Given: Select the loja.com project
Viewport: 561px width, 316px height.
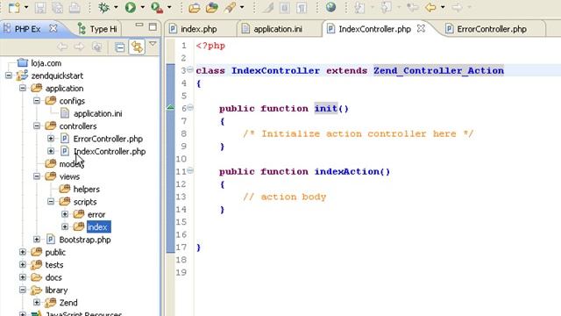Looking at the screenshot, I should tap(46, 63).
